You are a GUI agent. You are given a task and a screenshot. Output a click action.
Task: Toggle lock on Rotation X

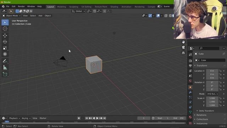click(x=220, y=82)
